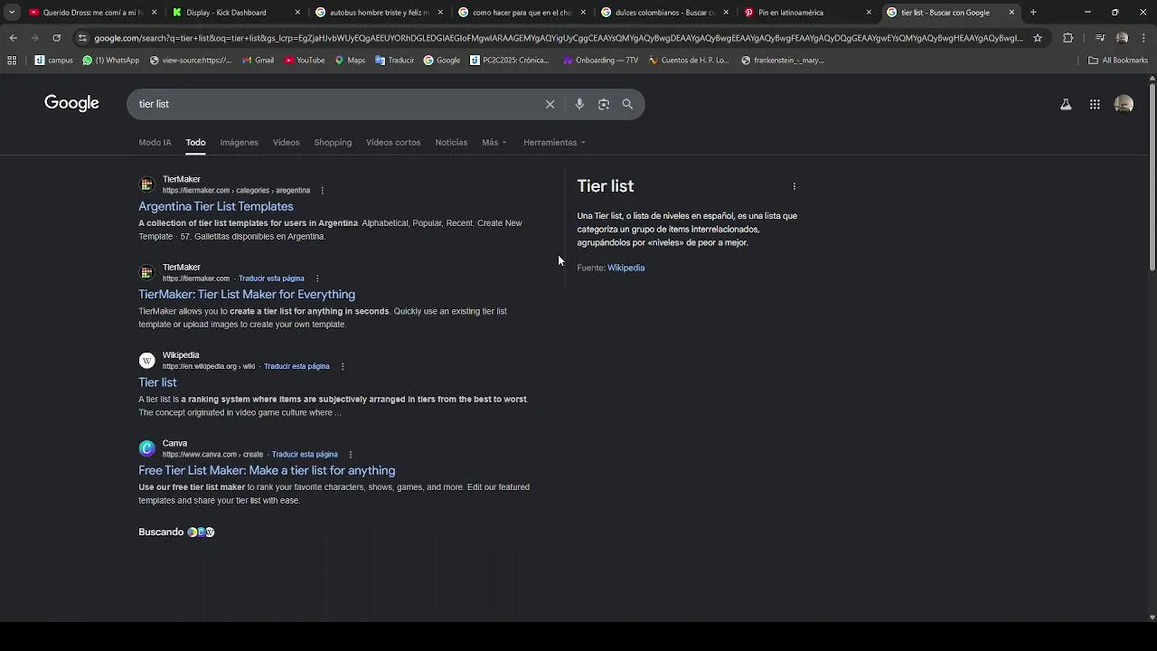Click the magnifier search button
Image resolution: width=1157 pixels, height=651 pixels.
click(627, 104)
